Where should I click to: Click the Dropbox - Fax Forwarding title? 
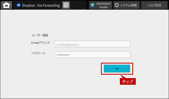point(41,5)
